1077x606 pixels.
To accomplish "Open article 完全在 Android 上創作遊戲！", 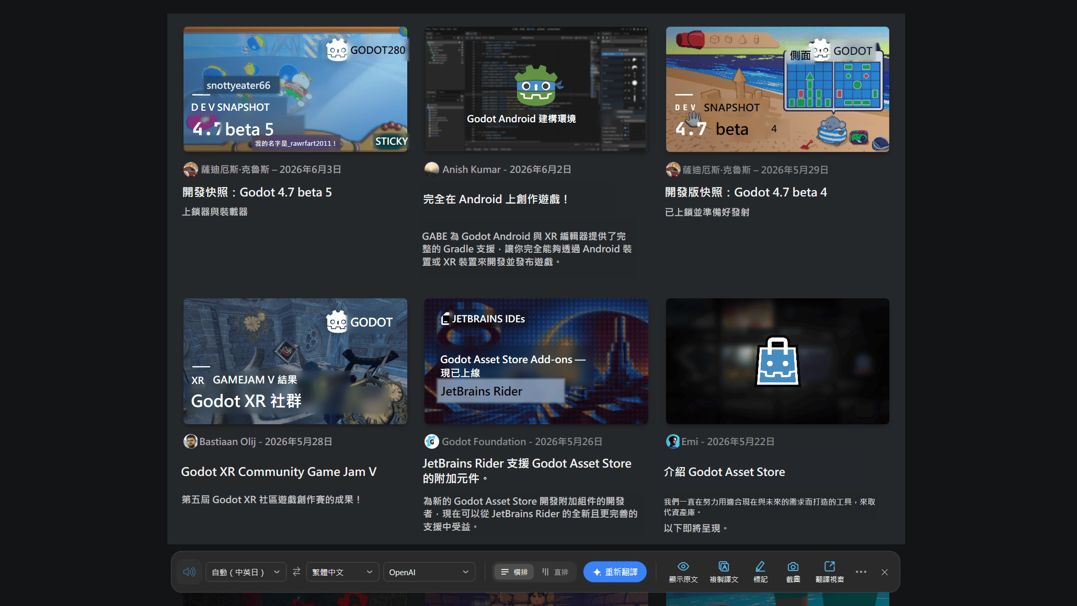I will [496, 199].
